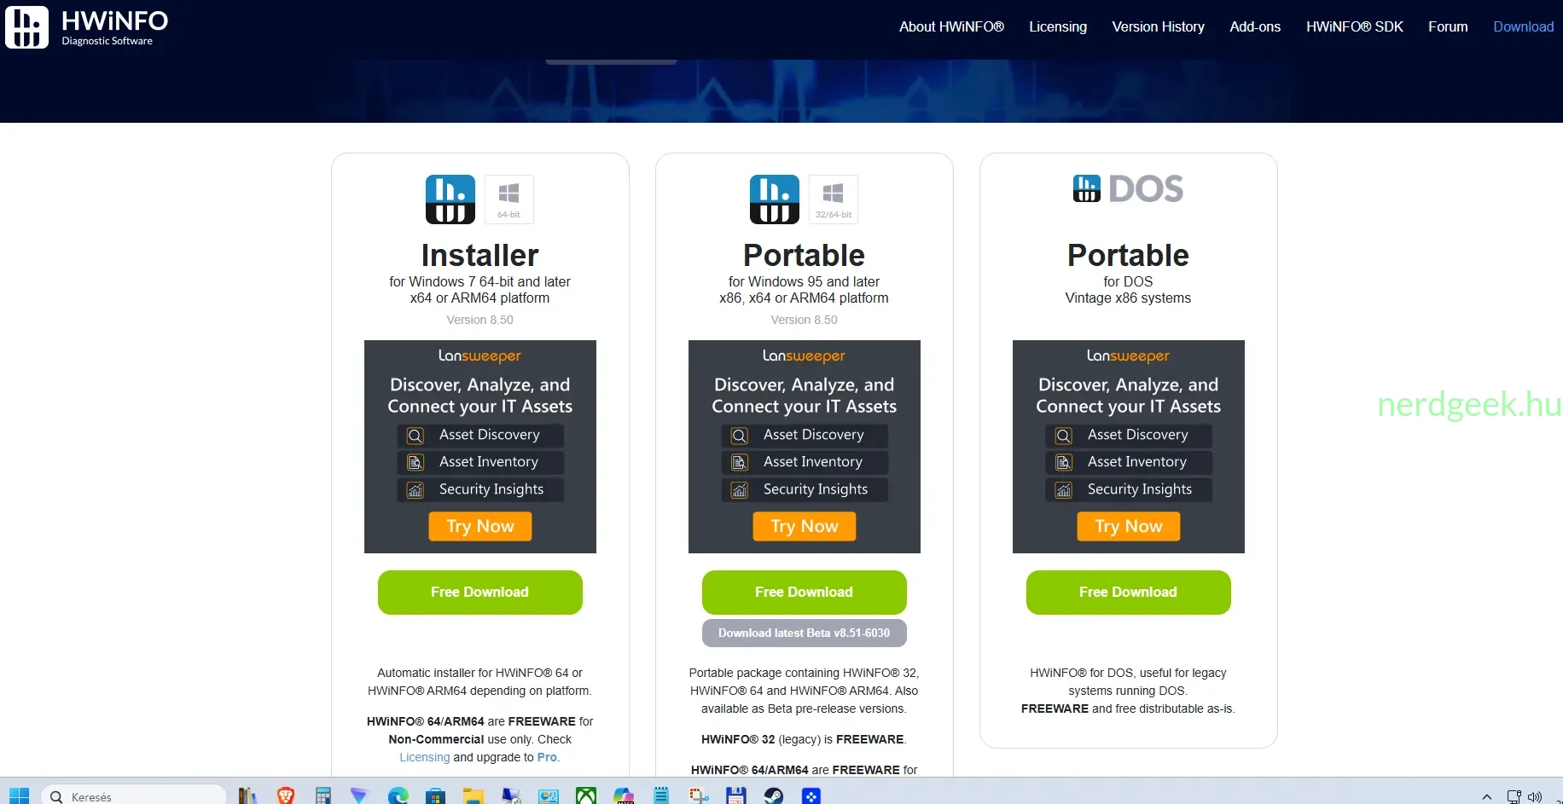Viewport: 1563px width, 804px height.
Task: Click the Installer HWiNFO app icon
Action: tap(450, 200)
